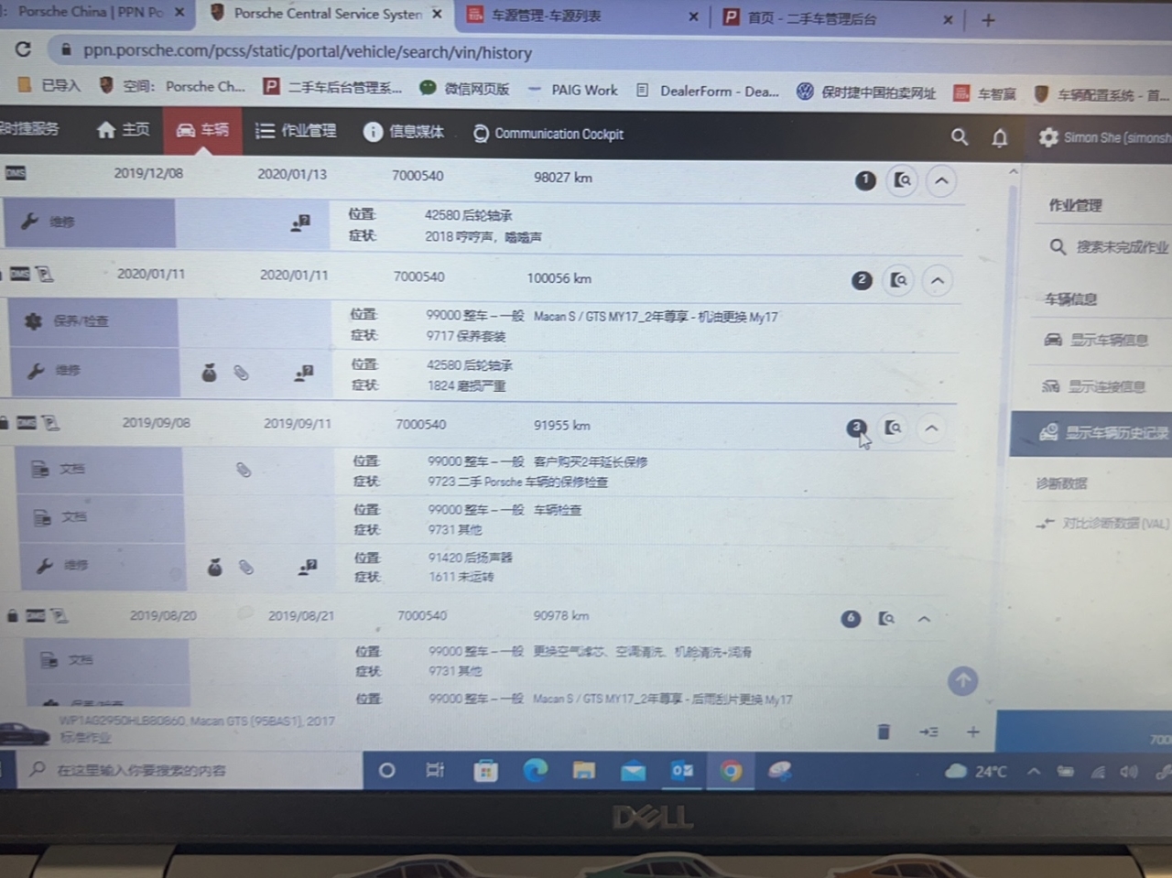The height and width of the screenshot is (878, 1172).
Task: Collapse the 90978 km history entry
Action: 924,619
